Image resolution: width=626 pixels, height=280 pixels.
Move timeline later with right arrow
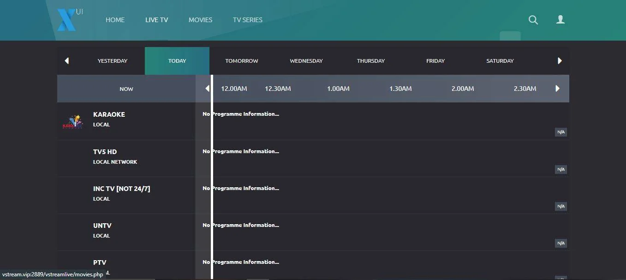[x=557, y=89]
